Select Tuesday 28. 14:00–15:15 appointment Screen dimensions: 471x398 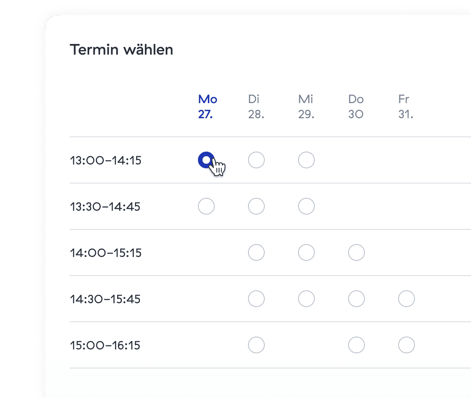[256, 252]
